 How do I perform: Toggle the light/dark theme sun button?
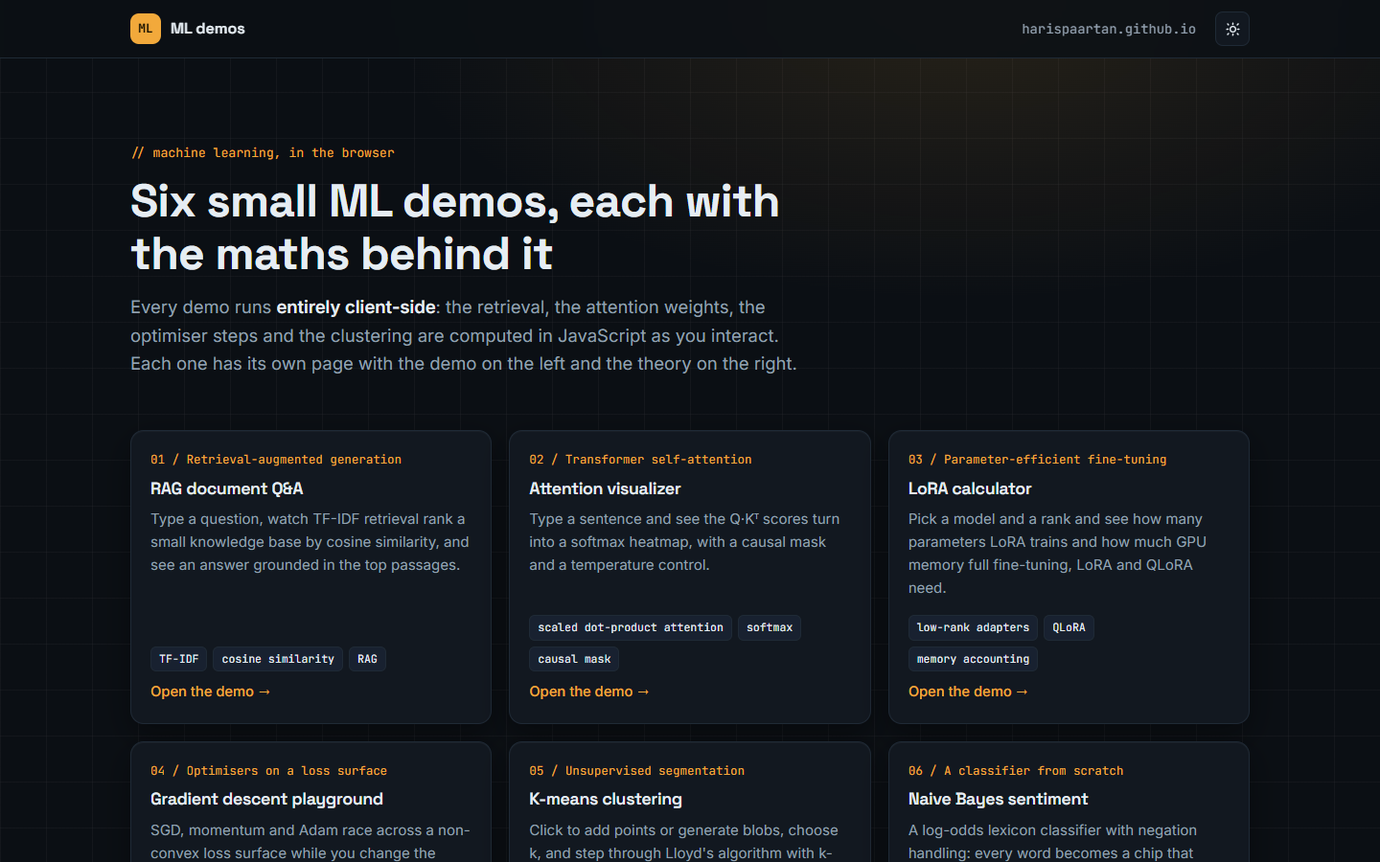pyautogui.click(x=1232, y=29)
